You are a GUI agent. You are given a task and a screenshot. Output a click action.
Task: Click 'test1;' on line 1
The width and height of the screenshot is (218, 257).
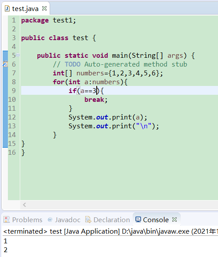click(64, 20)
